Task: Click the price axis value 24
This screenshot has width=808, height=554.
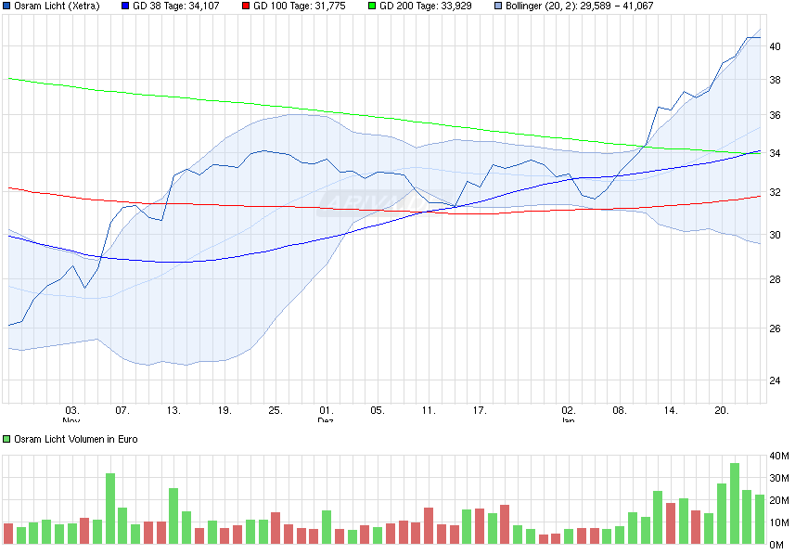Action: [x=775, y=380]
